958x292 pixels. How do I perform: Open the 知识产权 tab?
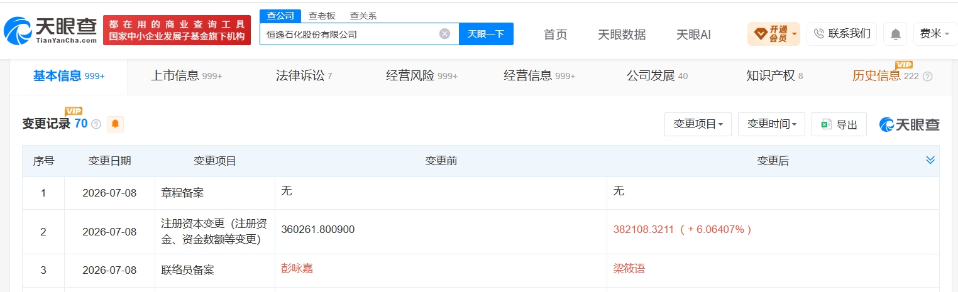(774, 76)
